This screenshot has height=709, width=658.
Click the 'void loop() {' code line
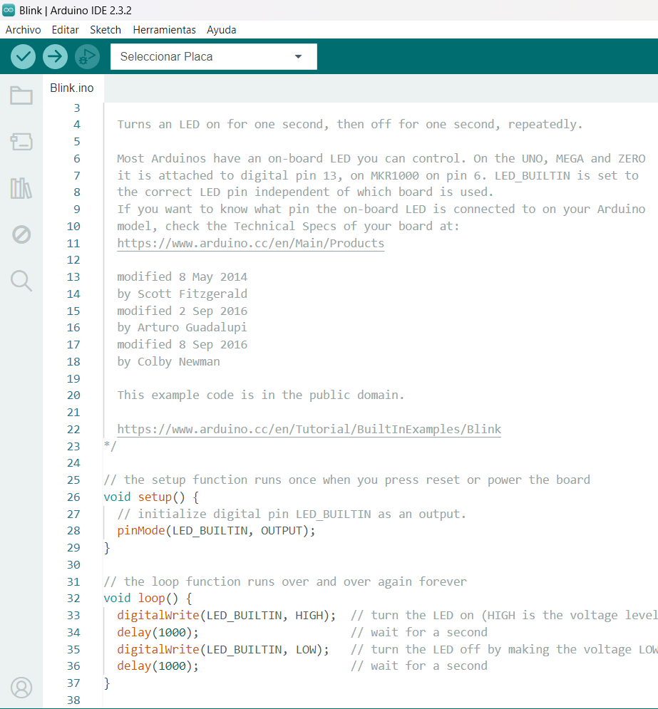pos(148,599)
